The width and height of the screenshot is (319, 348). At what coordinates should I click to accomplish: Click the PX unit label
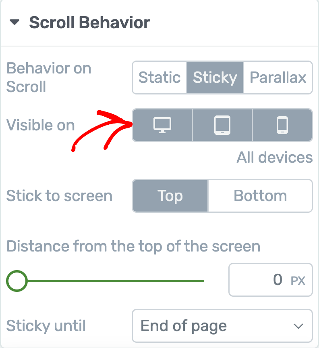click(298, 281)
